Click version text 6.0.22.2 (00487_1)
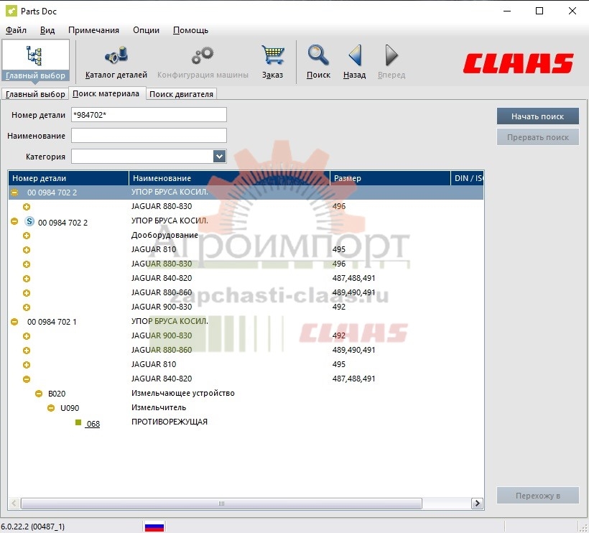Screen dimensions: 589x533 [32, 527]
